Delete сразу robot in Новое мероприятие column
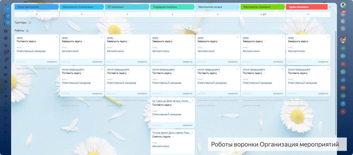The width and height of the screenshot is (353, 155). pyautogui.click(x=56, y=37)
